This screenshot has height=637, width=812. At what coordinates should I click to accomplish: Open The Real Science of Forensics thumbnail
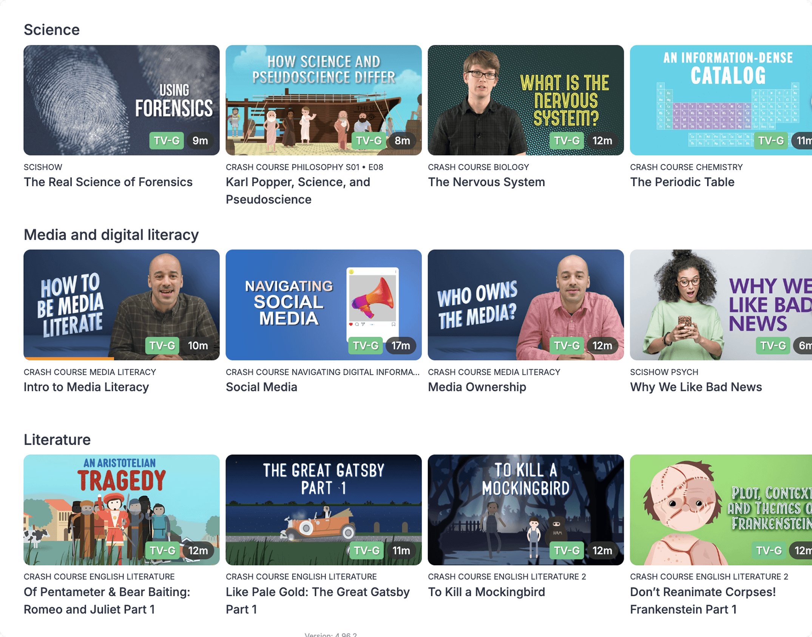pyautogui.click(x=121, y=100)
